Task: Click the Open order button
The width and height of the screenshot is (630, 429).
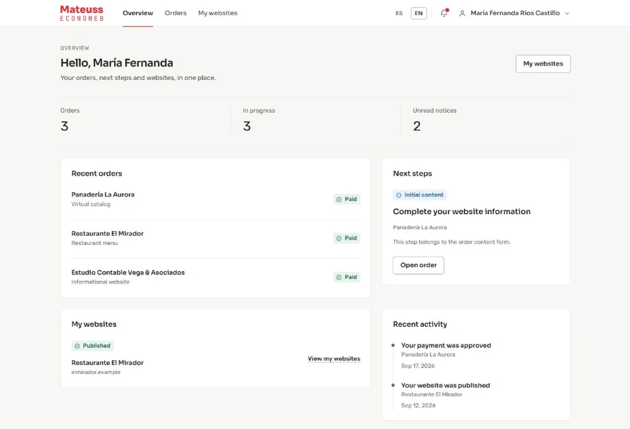Action: pyautogui.click(x=418, y=265)
